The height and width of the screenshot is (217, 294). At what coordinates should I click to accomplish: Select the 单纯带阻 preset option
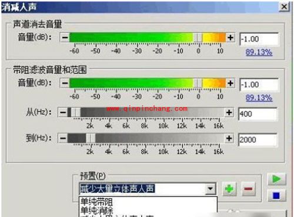(97, 202)
